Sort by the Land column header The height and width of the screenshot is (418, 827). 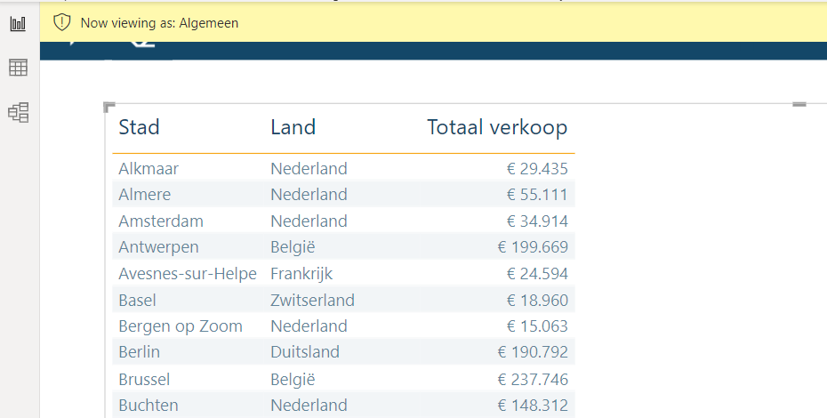coord(293,128)
